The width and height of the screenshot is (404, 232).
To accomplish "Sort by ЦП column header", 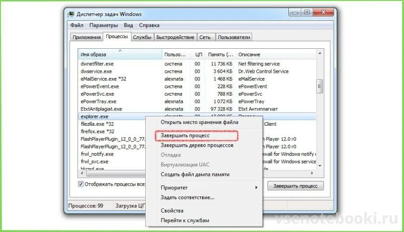I will pos(198,54).
